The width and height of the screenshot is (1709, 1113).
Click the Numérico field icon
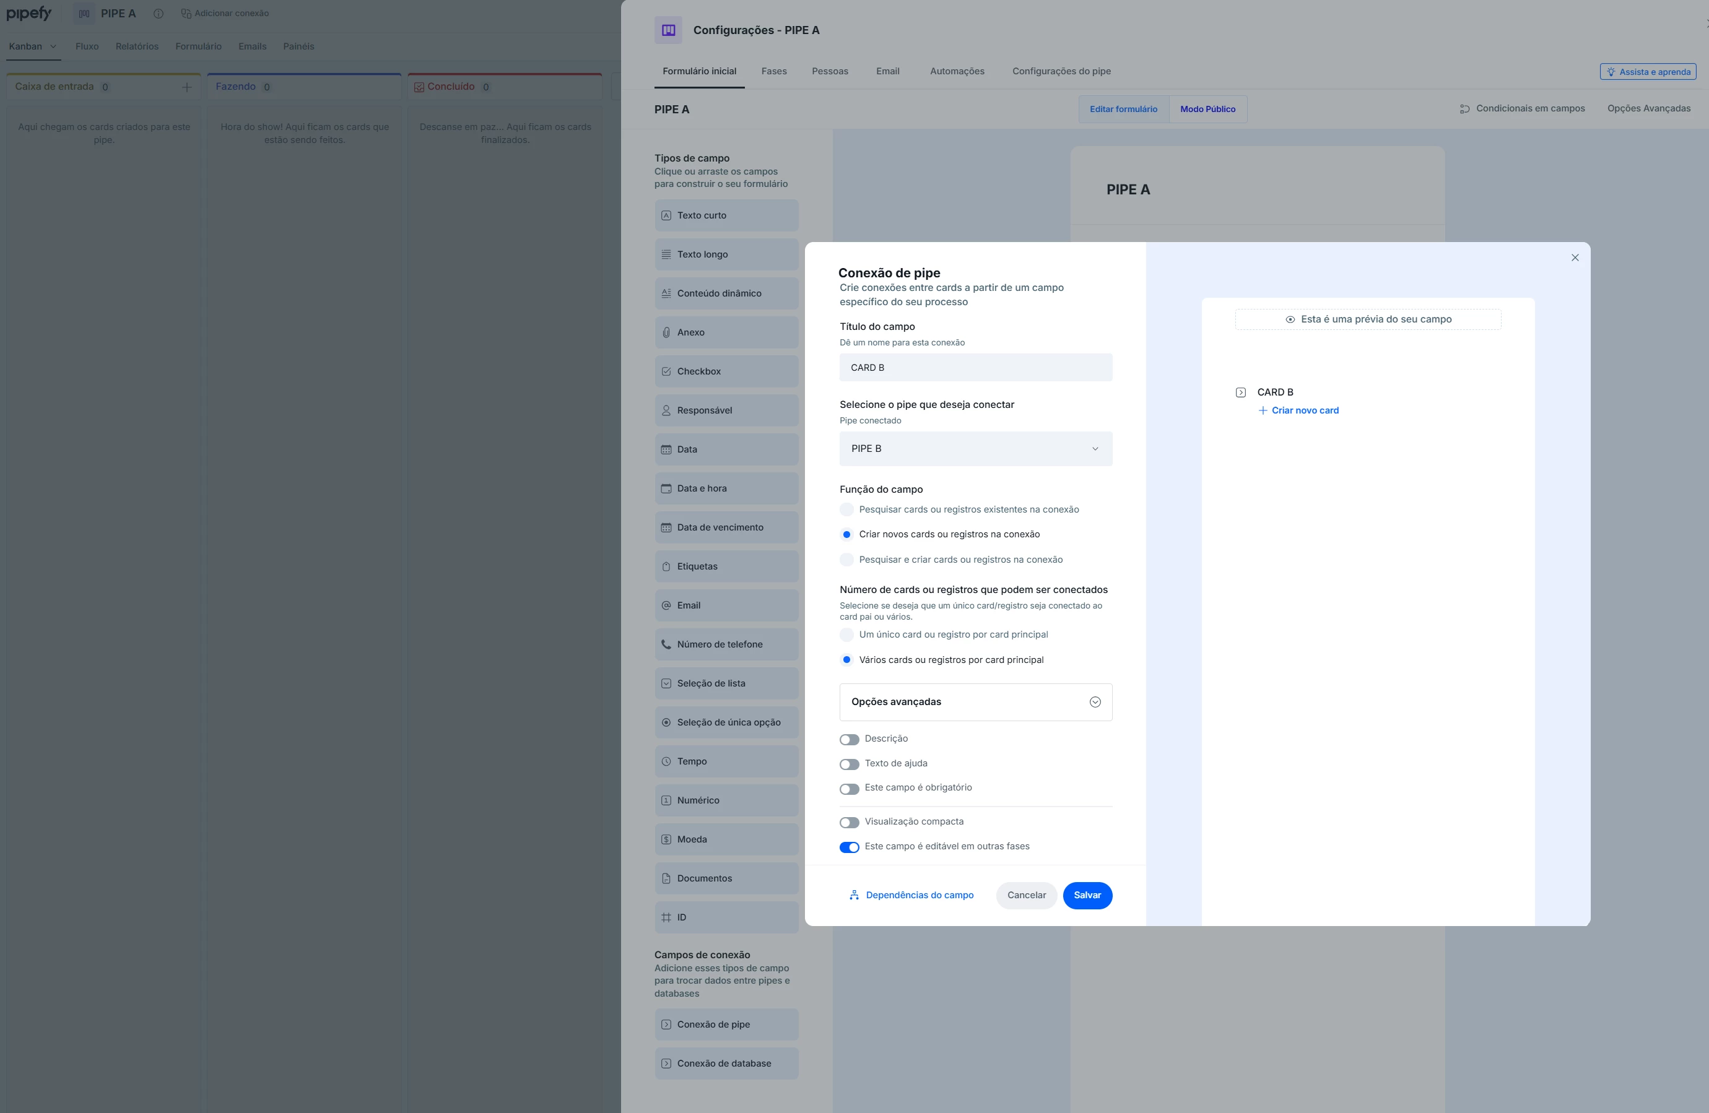(666, 800)
